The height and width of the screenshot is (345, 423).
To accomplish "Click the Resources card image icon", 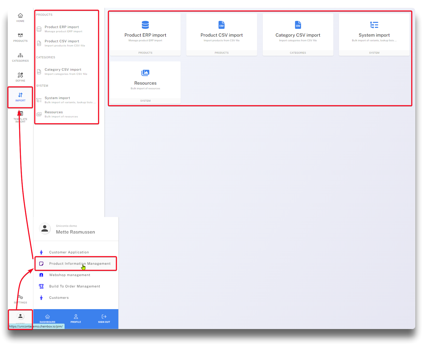I will click(145, 73).
